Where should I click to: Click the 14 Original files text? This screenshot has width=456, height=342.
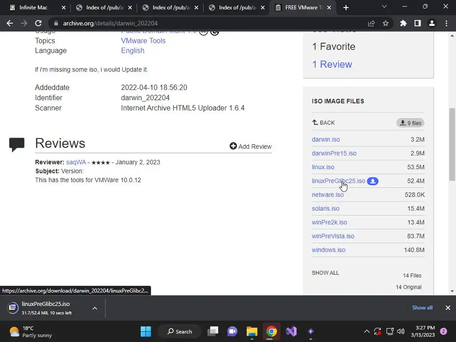coord(409,287)
